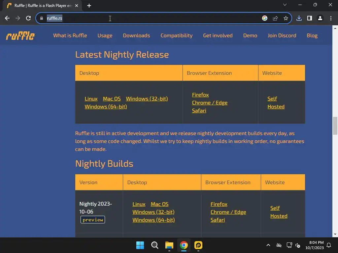Open Get involved nav item
Screen dimensions: 338x253
click(x=218, y=36)
